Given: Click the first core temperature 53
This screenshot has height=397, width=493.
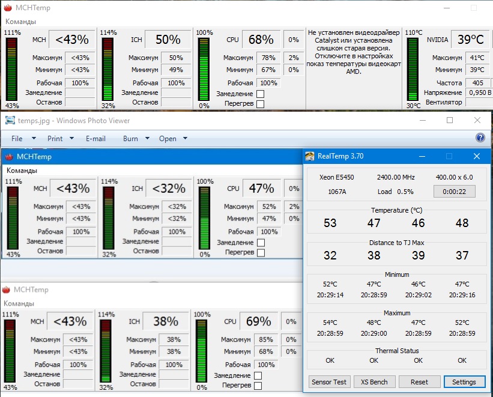Looking at the screenshot, I should (x=330, y=223).
